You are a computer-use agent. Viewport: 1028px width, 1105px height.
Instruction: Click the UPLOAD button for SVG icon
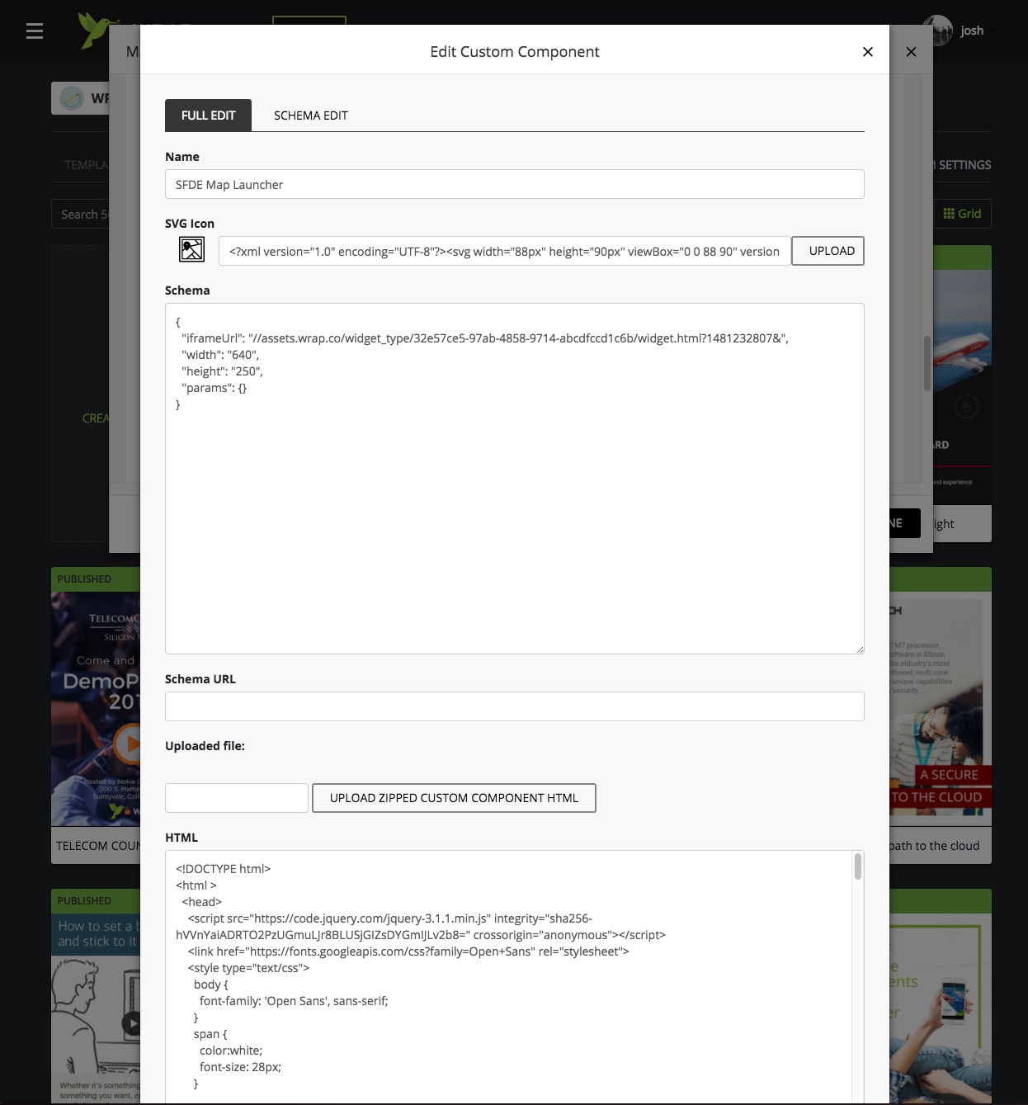pyautogui.click(x=828, y=251)
